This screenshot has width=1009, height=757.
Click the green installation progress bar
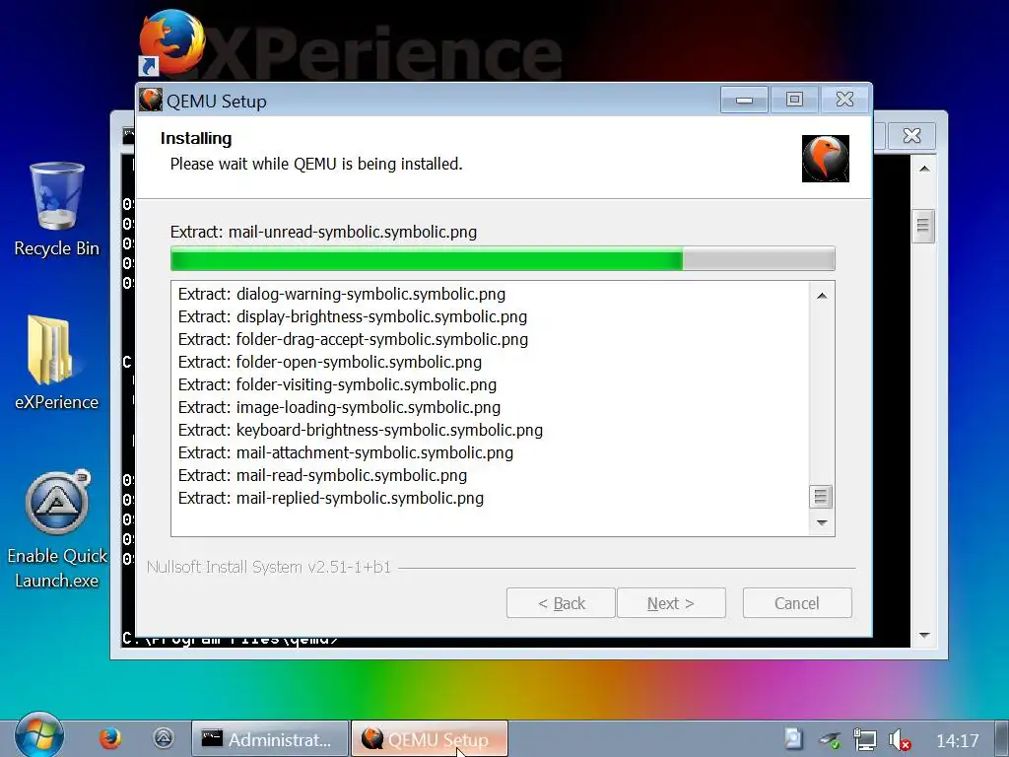click(503, 259)
